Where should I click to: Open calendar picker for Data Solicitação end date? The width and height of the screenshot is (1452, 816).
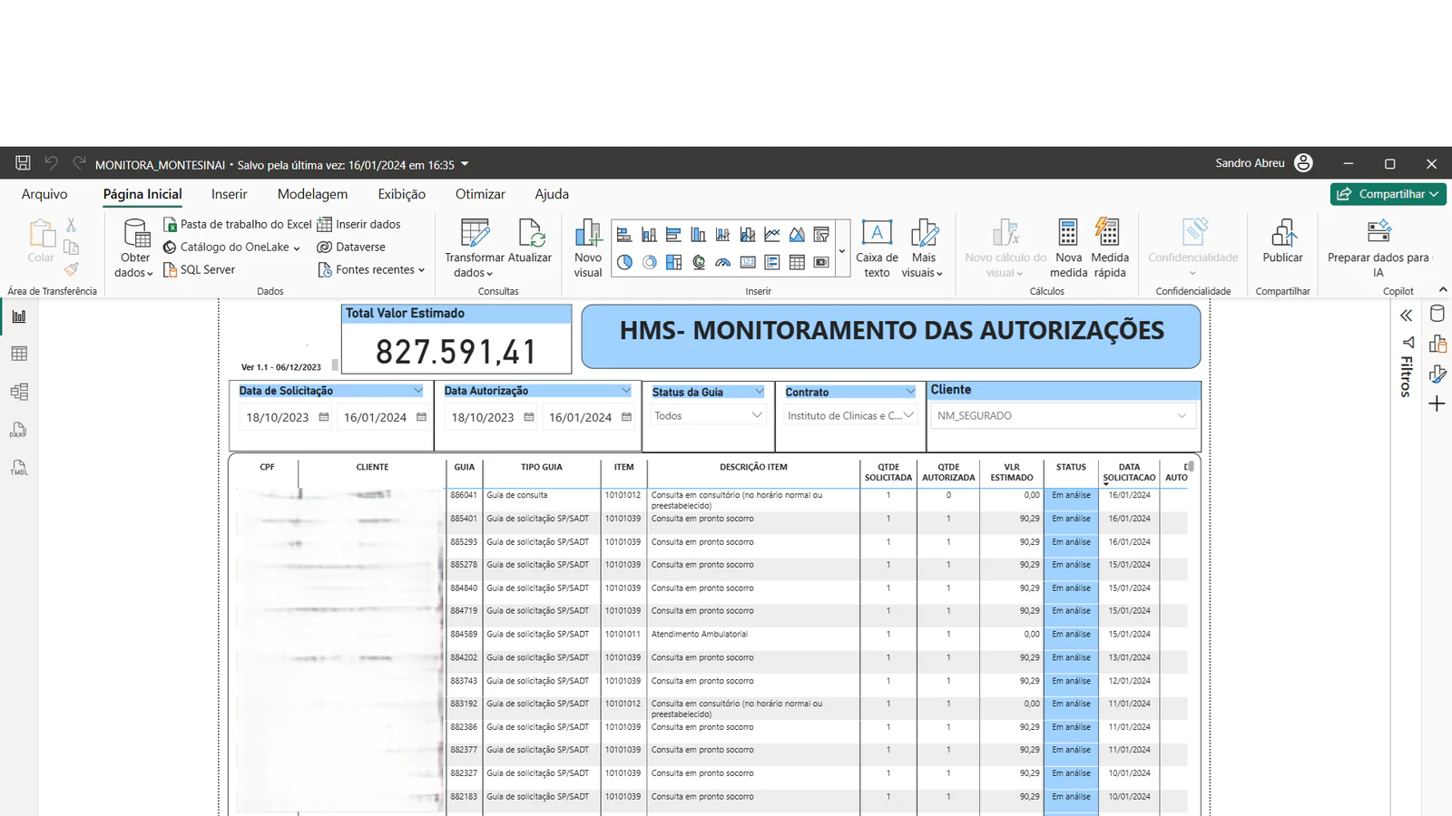tap(421, 417)
